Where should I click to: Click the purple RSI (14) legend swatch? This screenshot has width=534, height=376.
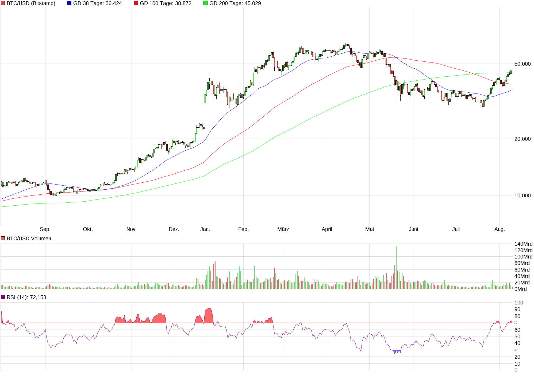point(3,297)
